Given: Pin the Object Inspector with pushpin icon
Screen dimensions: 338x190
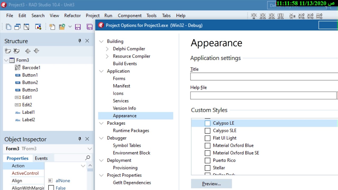Looking at the screenshot, I should point(79,139).
